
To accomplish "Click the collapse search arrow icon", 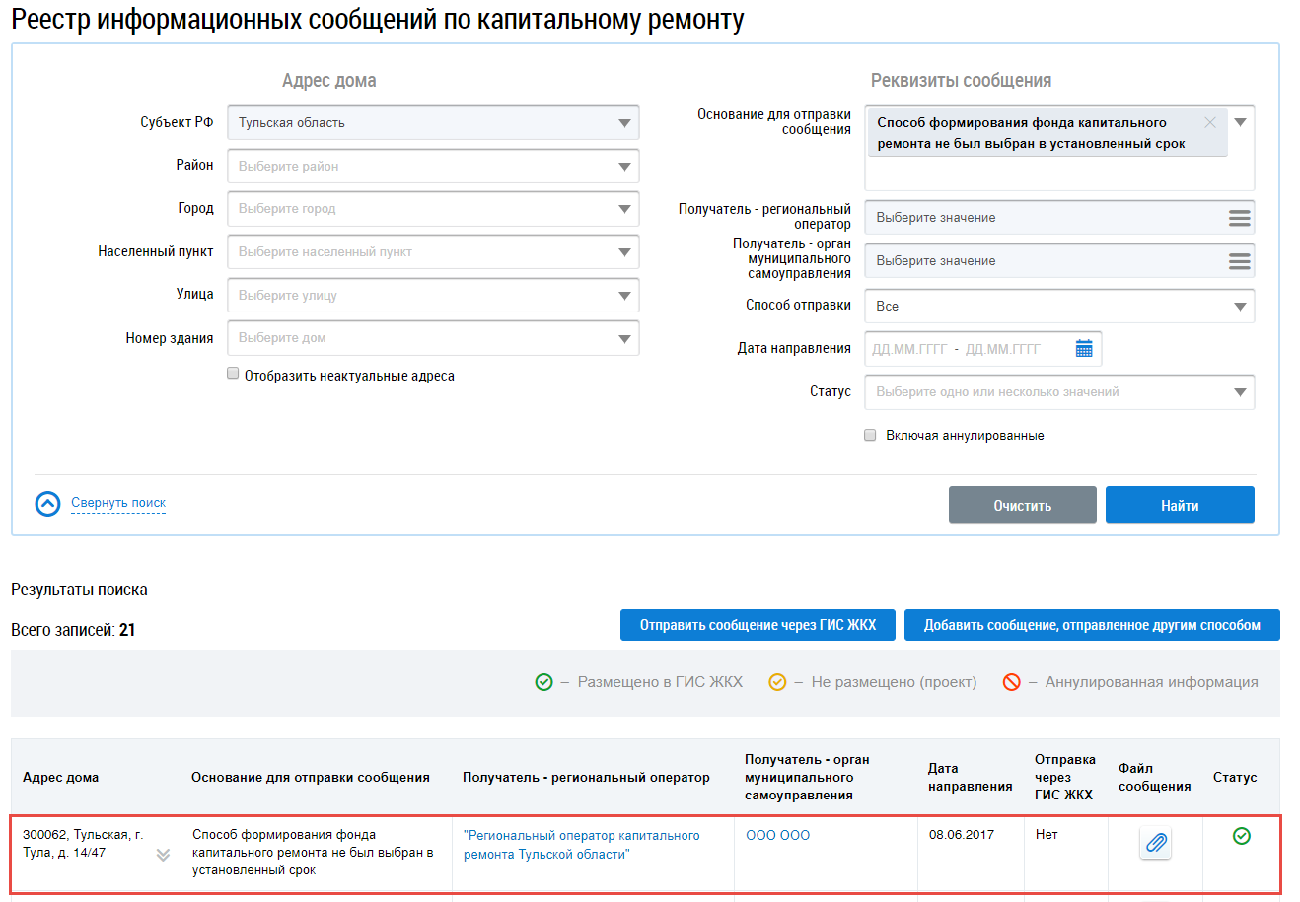I will (x=47, y=504).
